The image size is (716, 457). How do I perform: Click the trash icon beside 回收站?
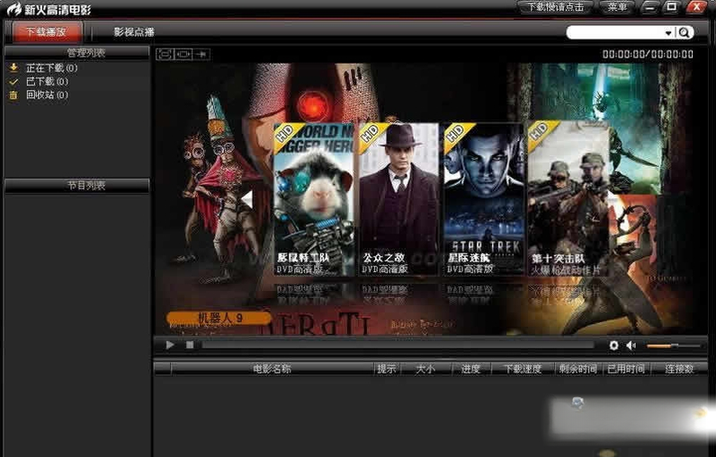[x=13, y=95]
